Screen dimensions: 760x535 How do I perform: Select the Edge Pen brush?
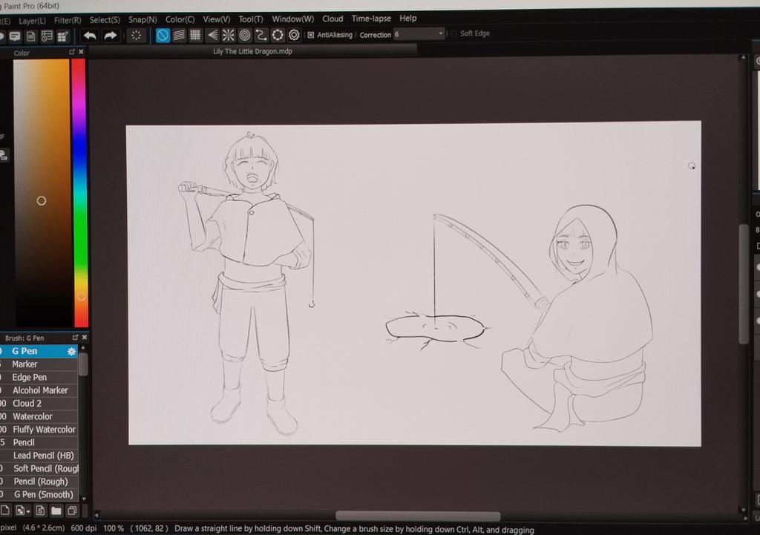click(x=39, y=377)
